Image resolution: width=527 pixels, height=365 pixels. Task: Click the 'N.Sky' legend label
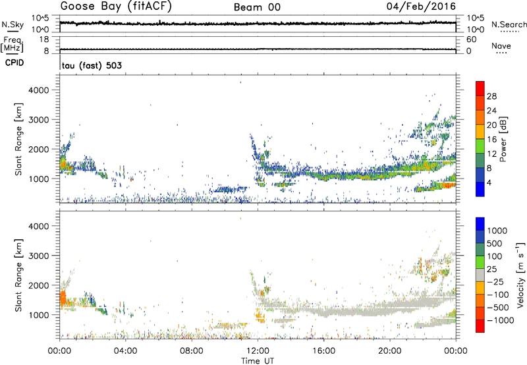(x=13, y=25)
